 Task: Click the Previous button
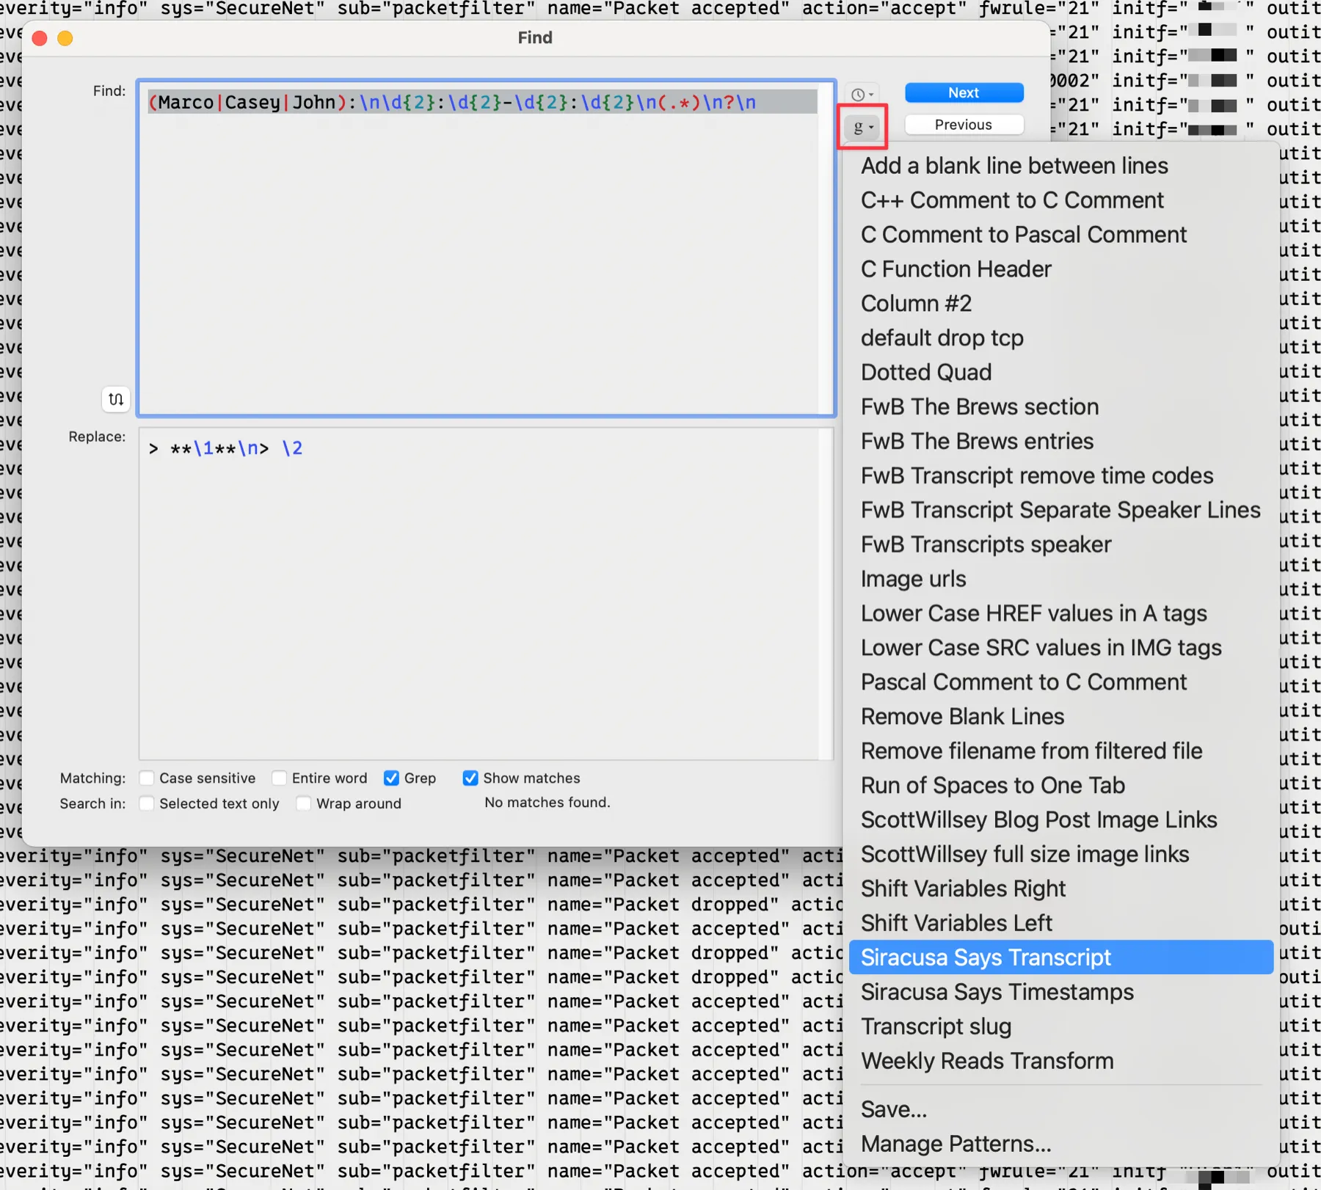point(963,124)
